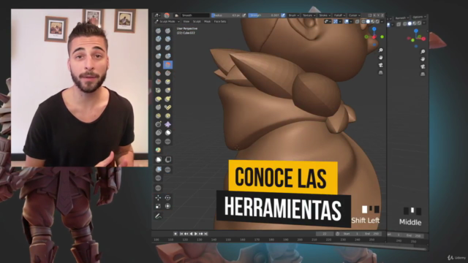
Task: Adjust the brush Strength slider
Action: (x=264, y=15)
